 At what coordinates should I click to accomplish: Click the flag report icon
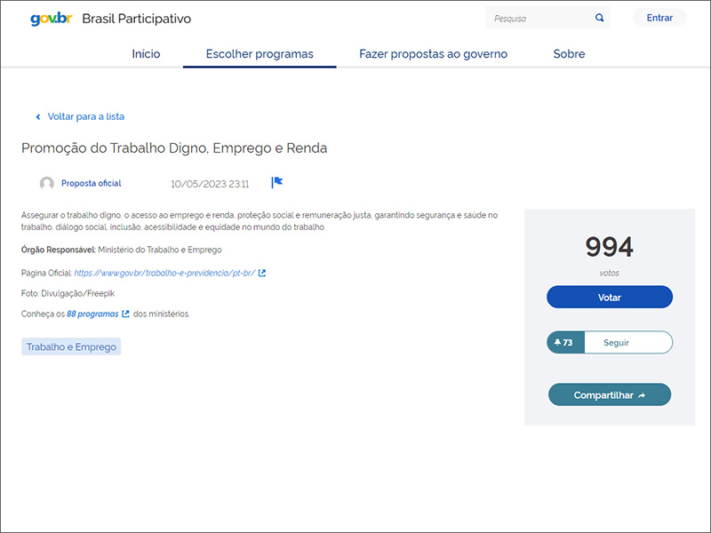(276, 182)
